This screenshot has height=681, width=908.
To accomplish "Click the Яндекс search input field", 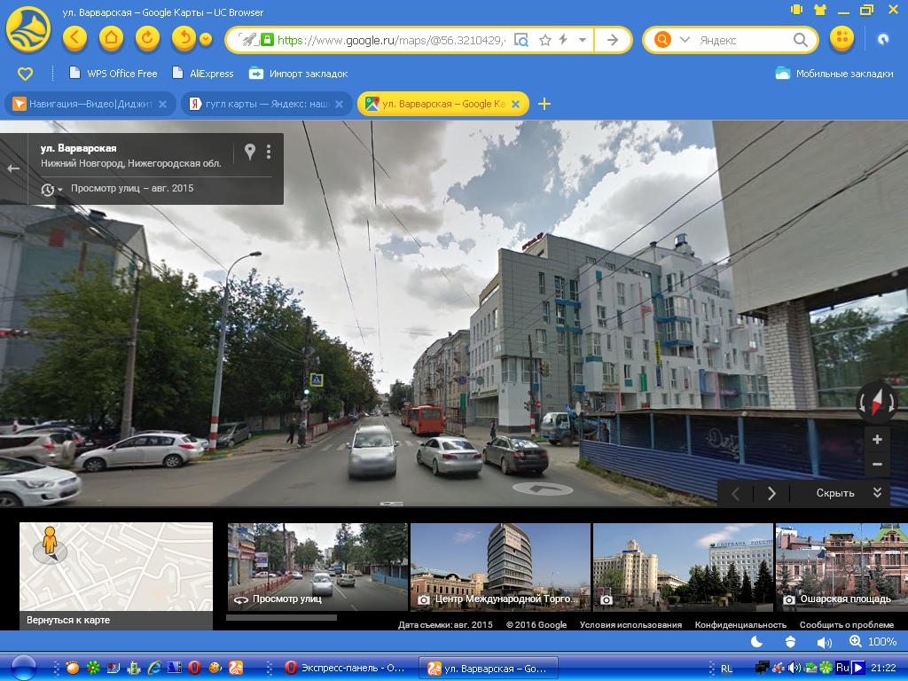I will [x=743, y=40].
